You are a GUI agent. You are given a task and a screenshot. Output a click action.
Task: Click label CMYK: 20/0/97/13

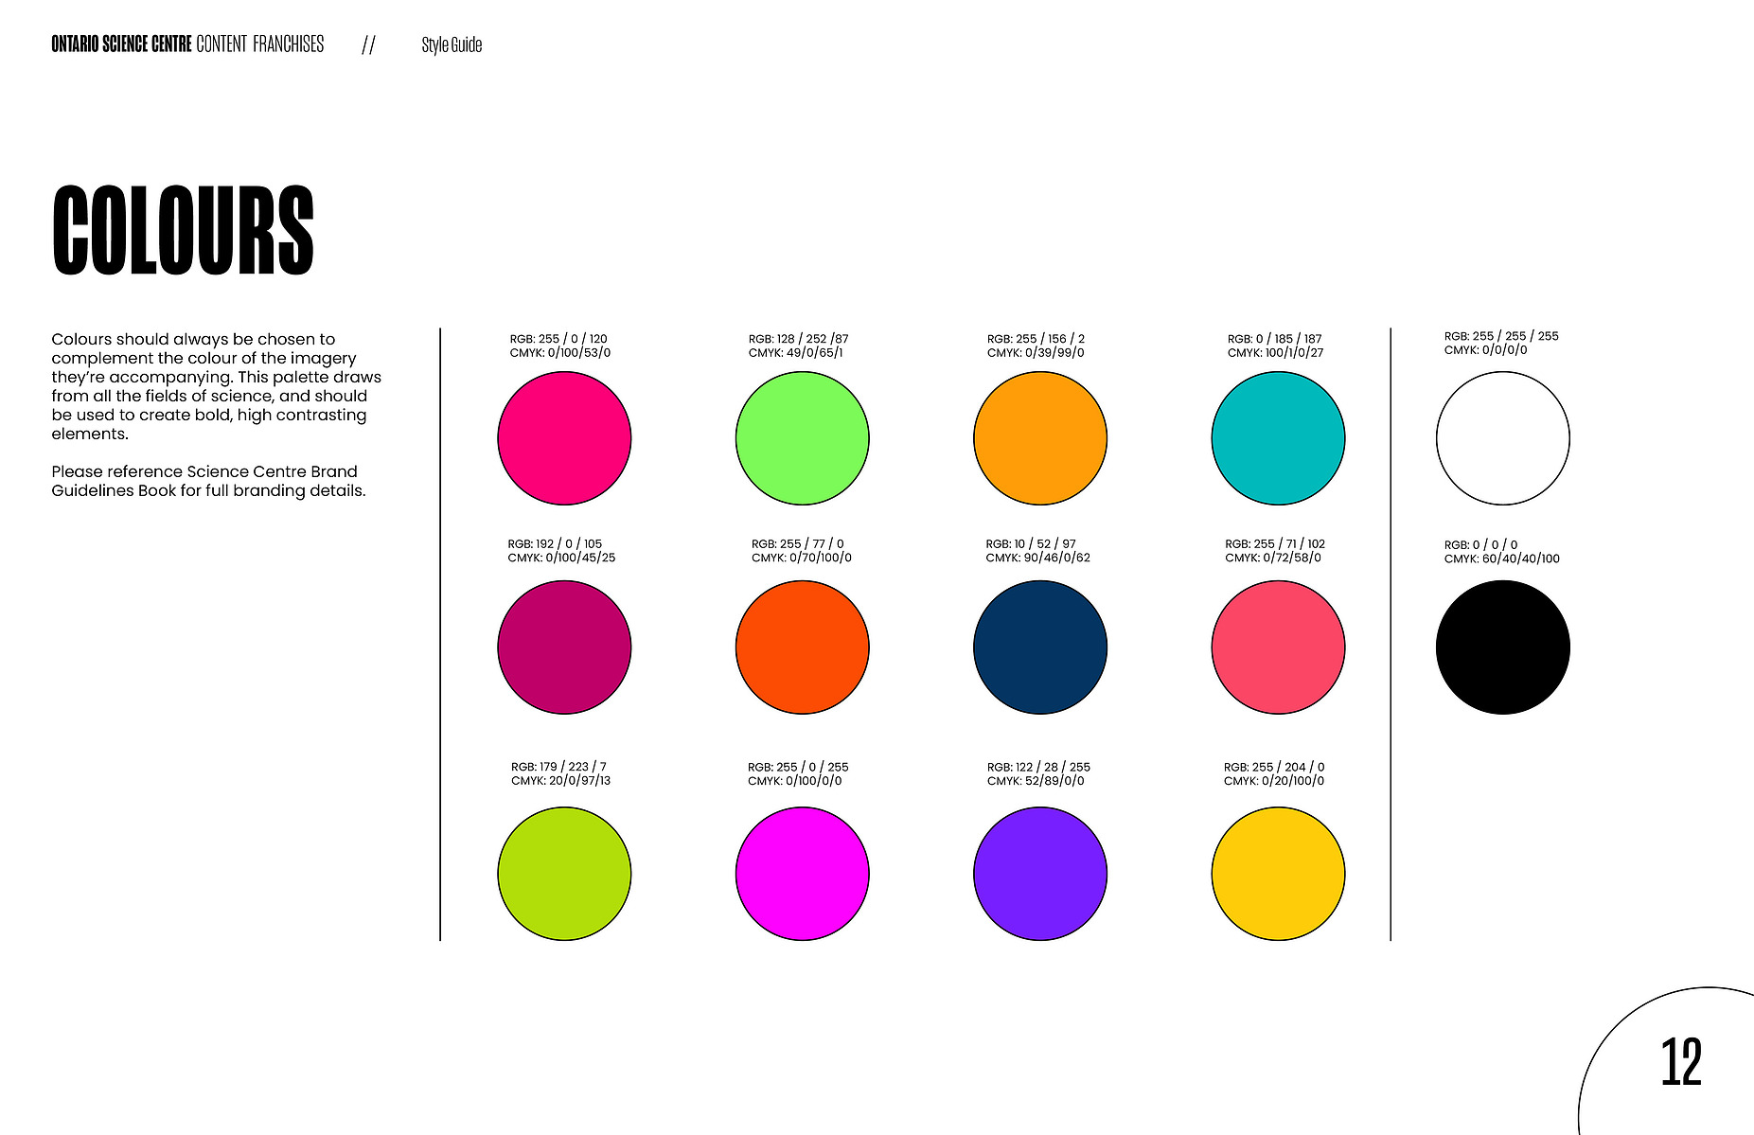pos(561,781)
